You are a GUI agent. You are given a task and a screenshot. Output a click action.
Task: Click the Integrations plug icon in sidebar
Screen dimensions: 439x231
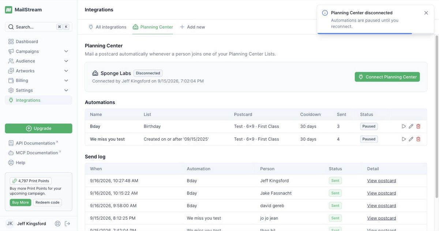click(11, 100)
